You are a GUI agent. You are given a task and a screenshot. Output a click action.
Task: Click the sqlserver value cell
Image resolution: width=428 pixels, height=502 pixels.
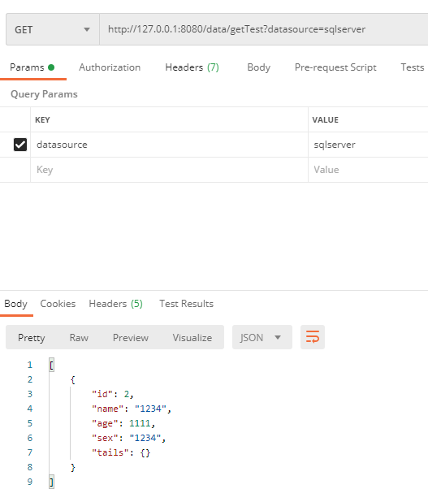(368, 145)
